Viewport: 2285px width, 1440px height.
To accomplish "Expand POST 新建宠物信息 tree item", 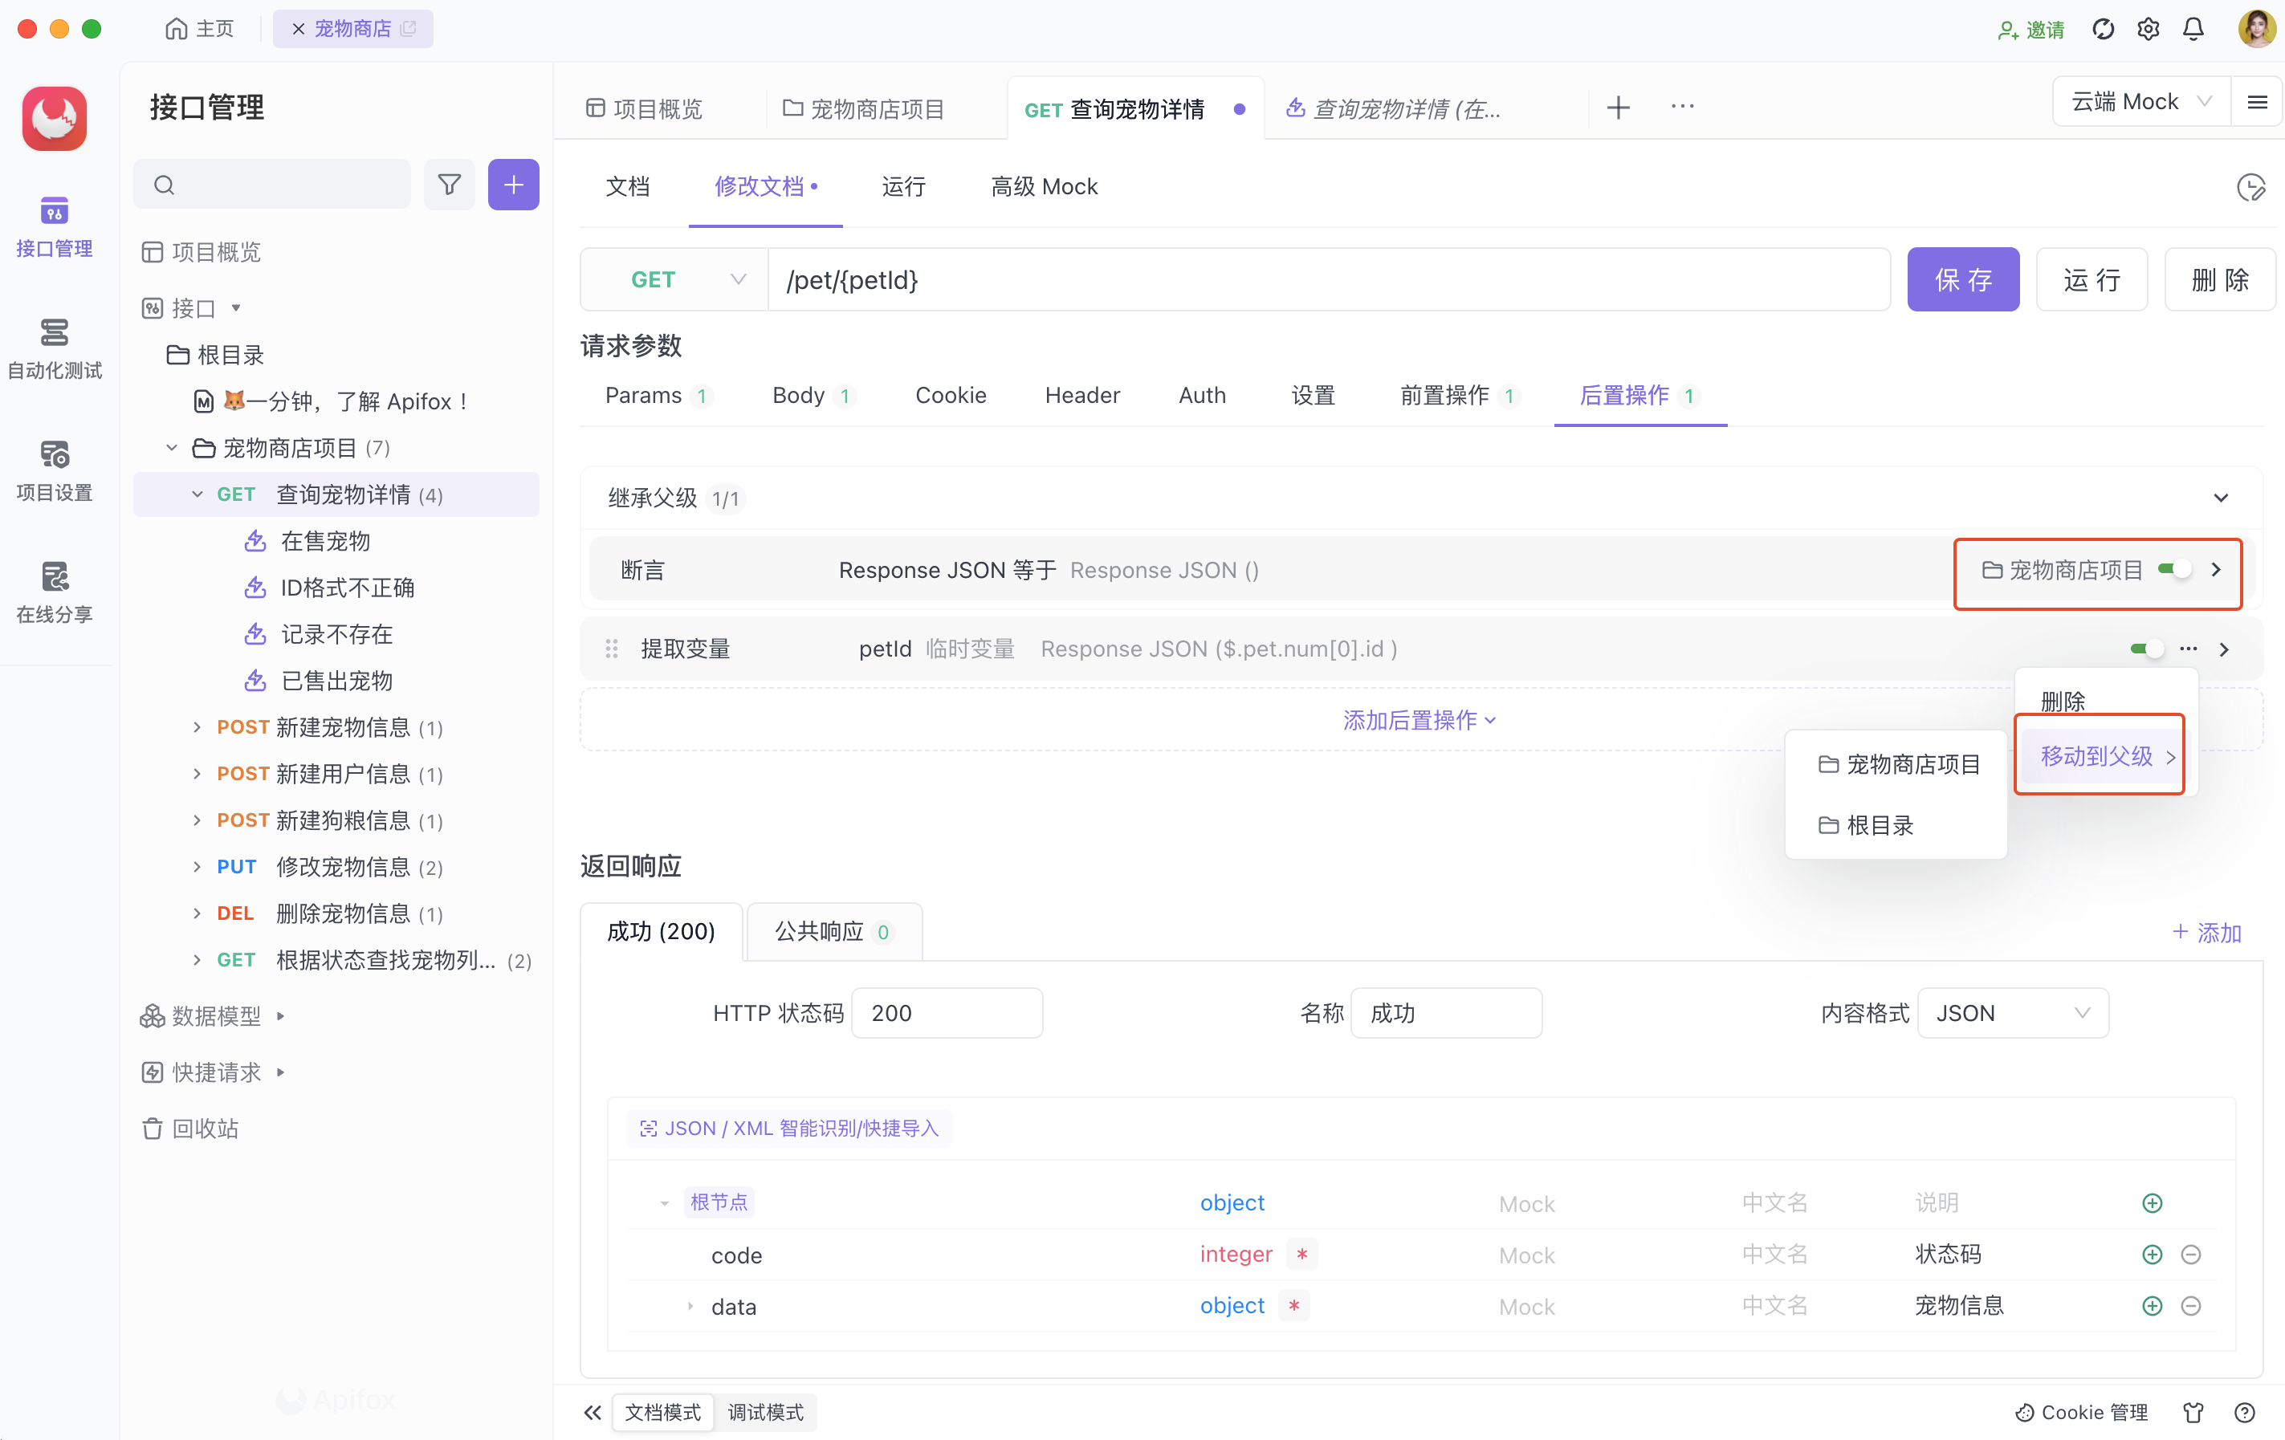I will [x=197, y=727].
